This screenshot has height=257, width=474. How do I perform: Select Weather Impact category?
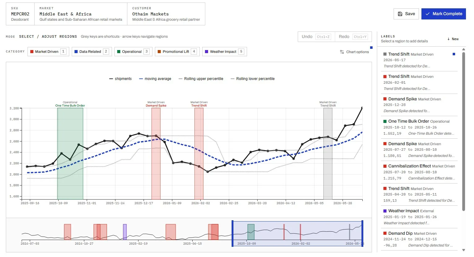[224, 52]
